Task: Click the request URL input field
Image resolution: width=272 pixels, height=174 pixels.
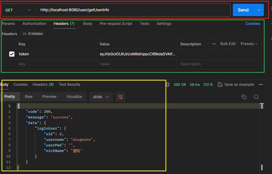Action: (x=133, y=10)
